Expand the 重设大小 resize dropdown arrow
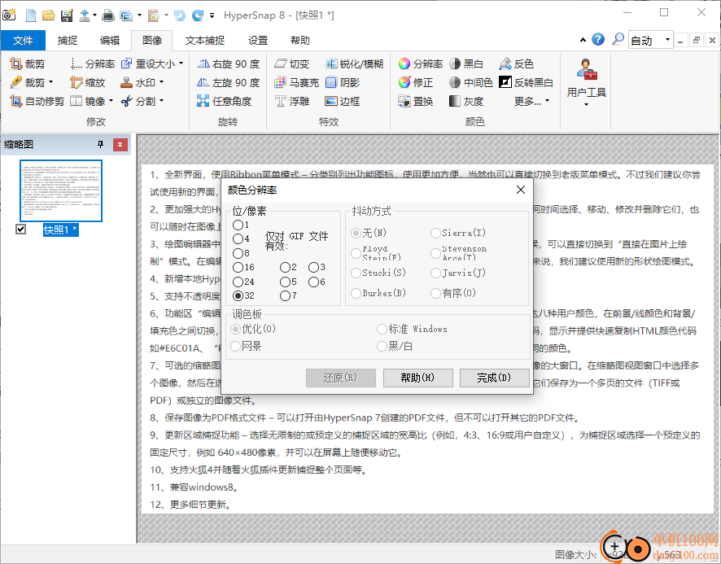 tap(181, 63)
